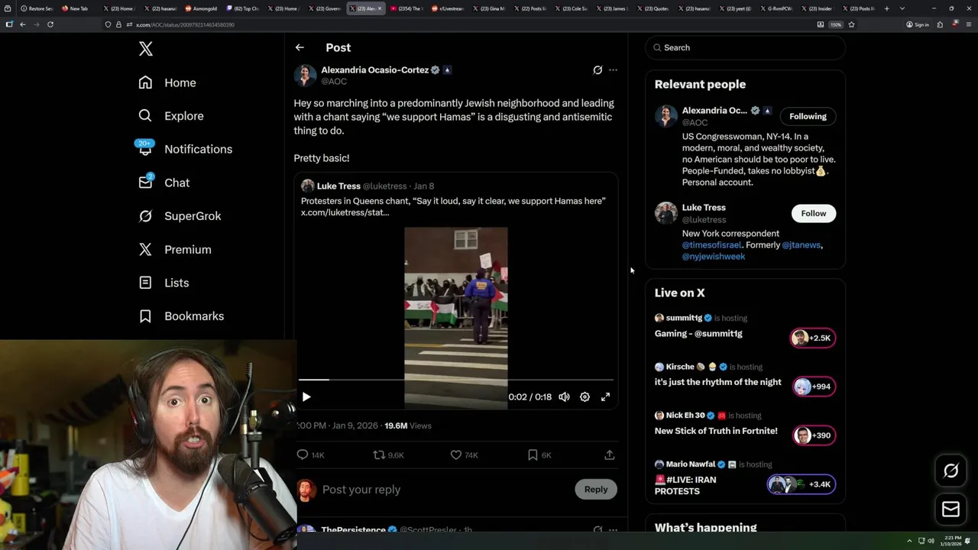This screenshot has width=978, height=550.
Task: Join summit1g's live with +2.5K listeners
Action: 813,338
